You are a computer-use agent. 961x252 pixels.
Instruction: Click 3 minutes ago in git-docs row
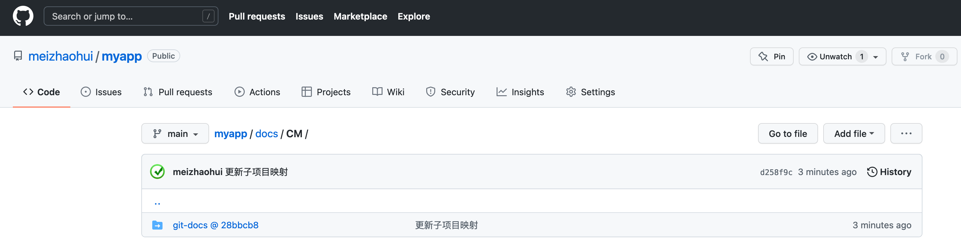point(882,225)
